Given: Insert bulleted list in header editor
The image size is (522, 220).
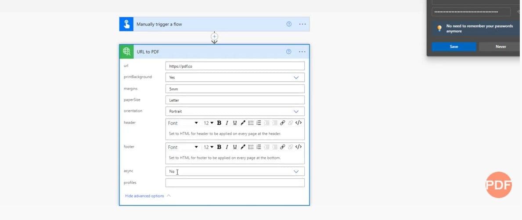Looking at the screenshot, I should pos(251,123).
